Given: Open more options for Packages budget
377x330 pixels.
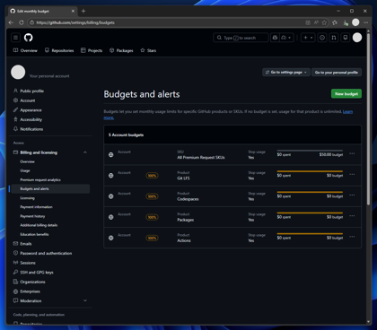Looking at the screenshot, I should (352, 216).
